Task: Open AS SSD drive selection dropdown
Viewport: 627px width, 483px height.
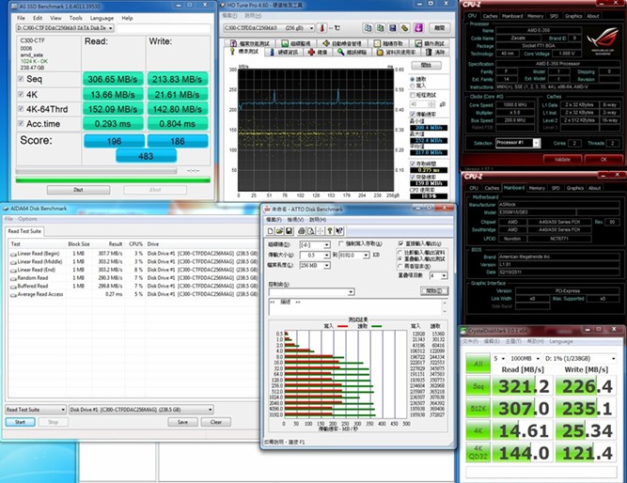Action: tap(65, 28)
